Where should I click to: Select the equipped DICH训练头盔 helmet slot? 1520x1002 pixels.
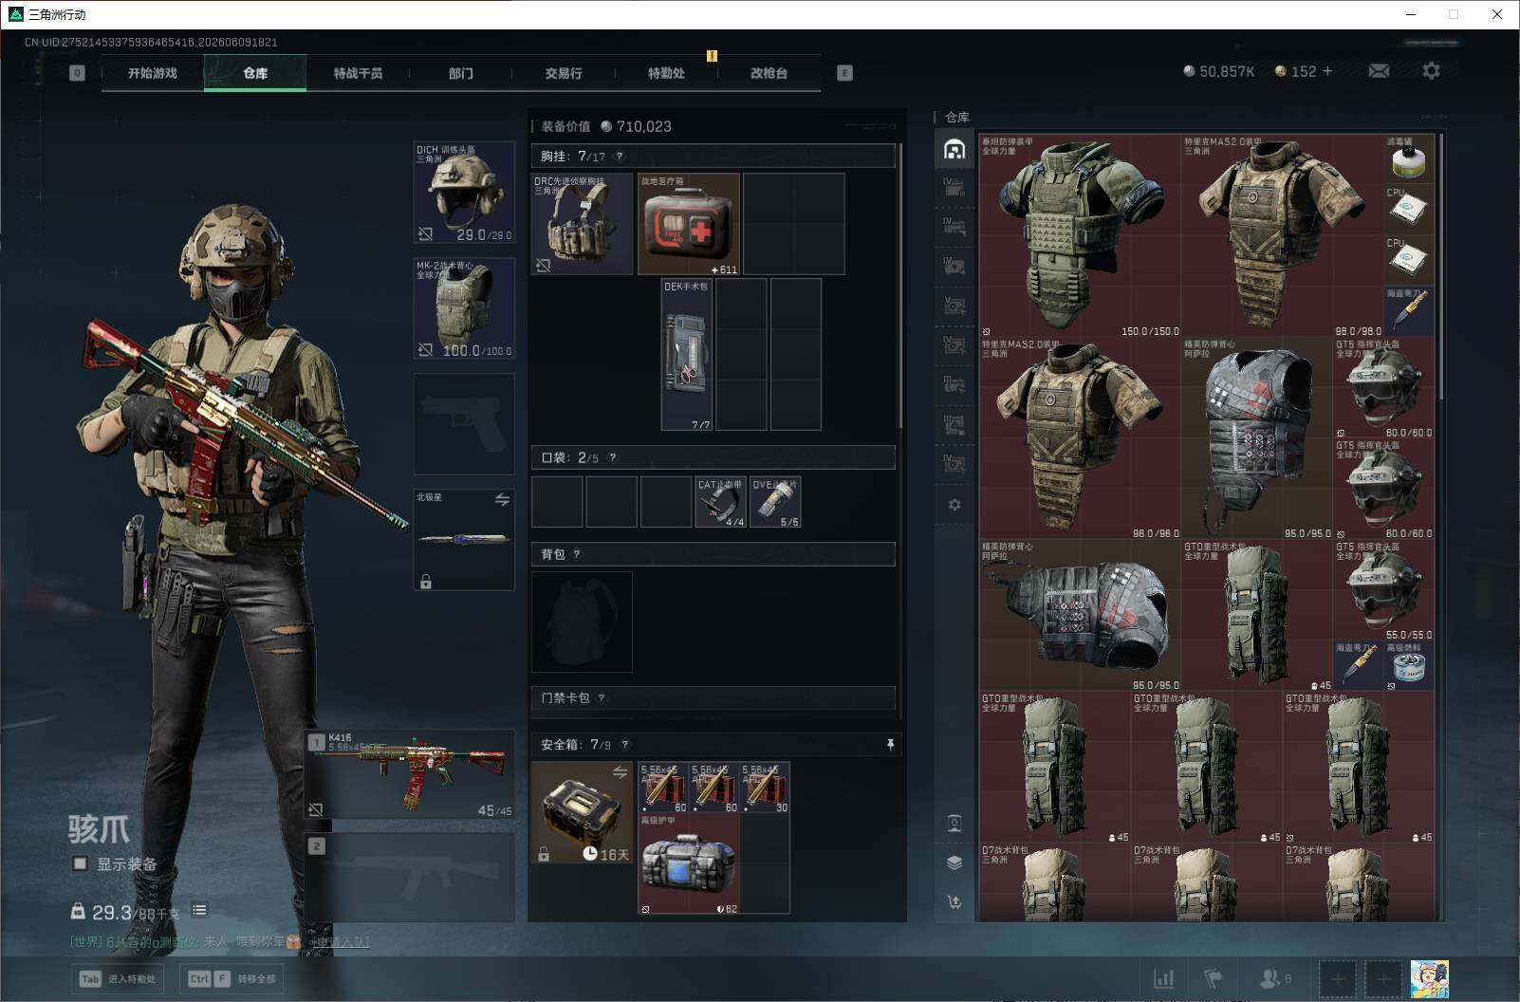click(464, 193)
